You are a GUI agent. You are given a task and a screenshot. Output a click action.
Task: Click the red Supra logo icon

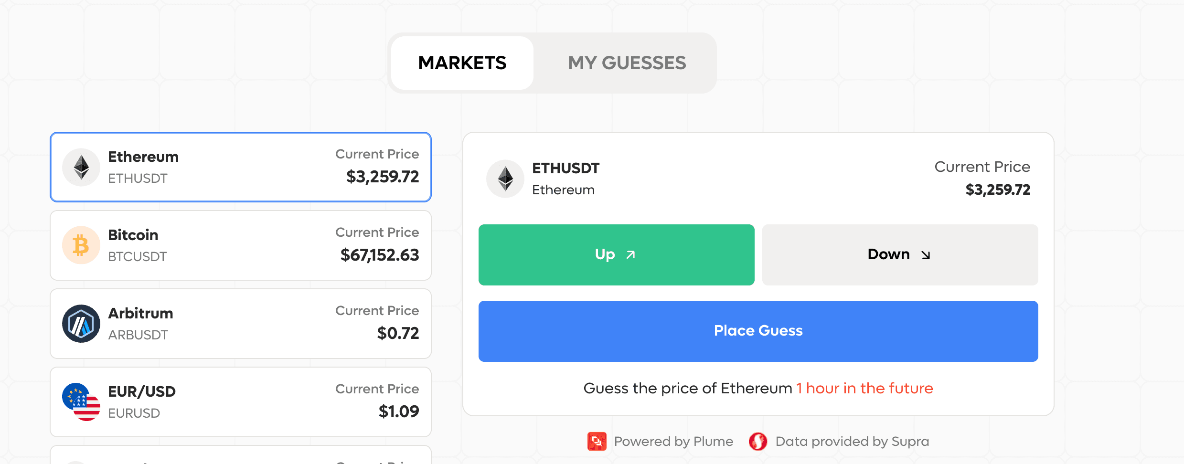pos(758,442)
